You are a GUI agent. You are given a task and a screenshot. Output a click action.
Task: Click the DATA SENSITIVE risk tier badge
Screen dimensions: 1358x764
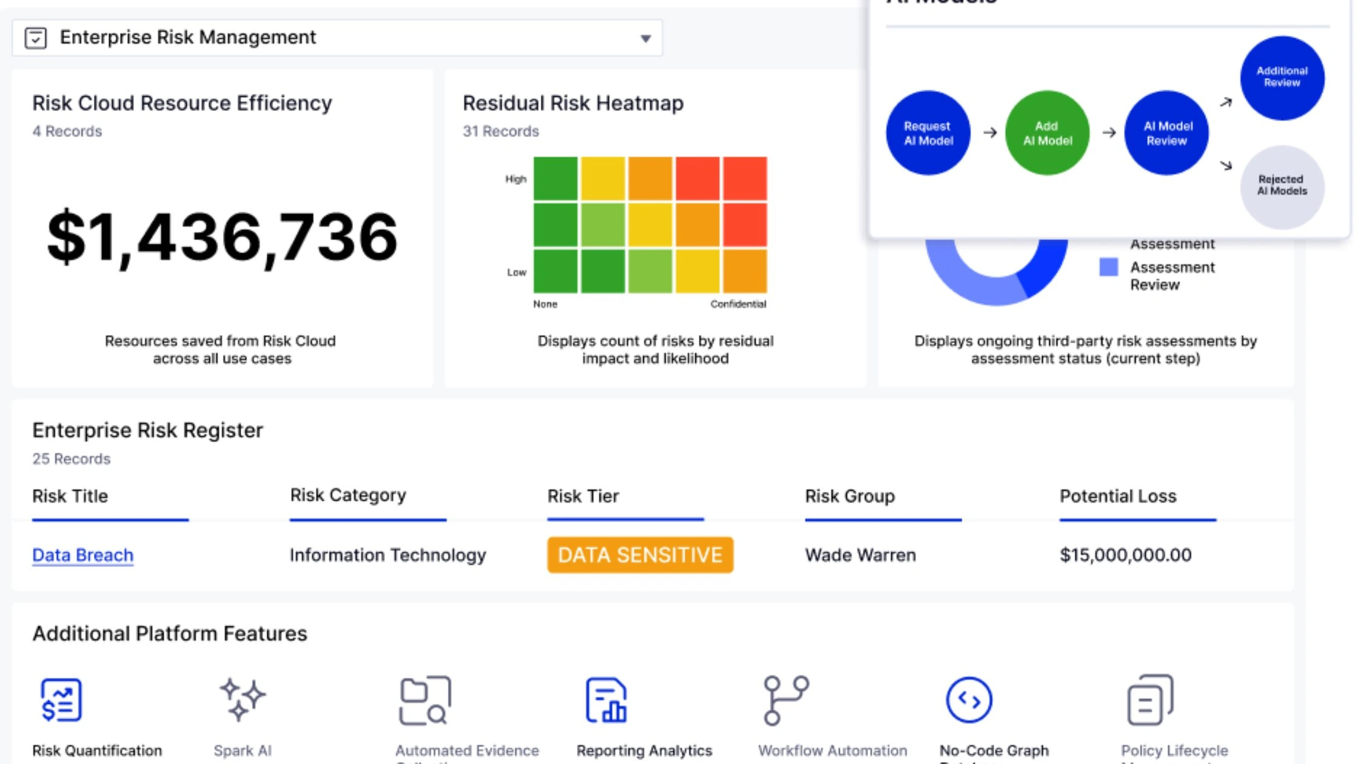pyautogui.click(x=640, y=555)
